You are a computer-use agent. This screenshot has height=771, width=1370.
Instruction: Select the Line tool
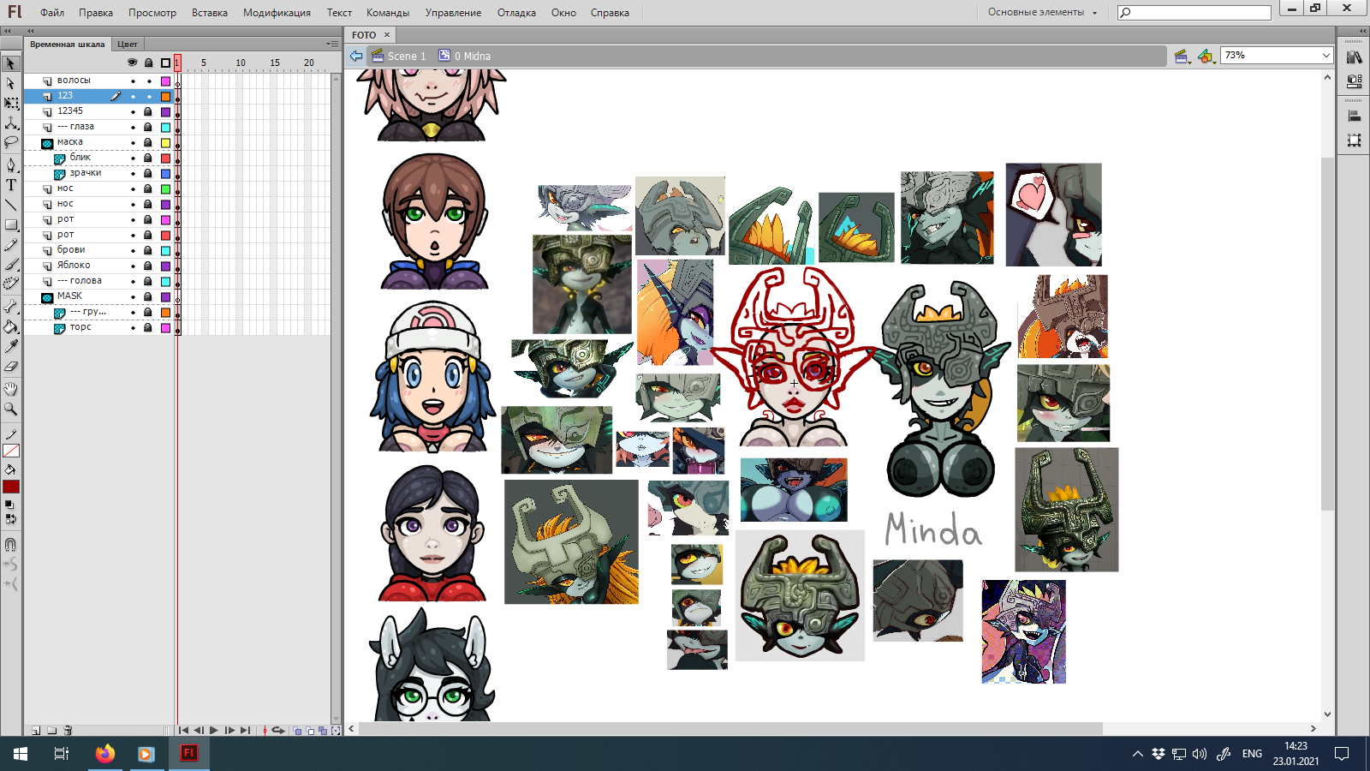pos(10,205)
